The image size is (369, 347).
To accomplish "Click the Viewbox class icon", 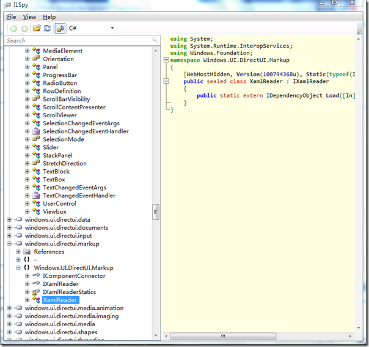I will (36, 211).
